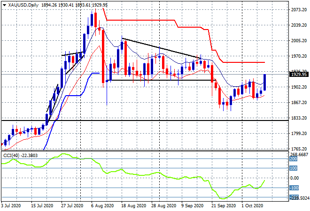310x211 pixels.
Task: Click the 9 Sep 2020 date label
Action: coord(193,206)
